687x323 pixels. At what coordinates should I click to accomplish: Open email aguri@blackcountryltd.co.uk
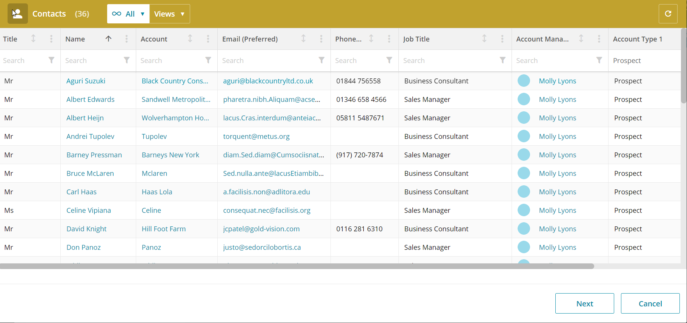(x=268, y=81)
